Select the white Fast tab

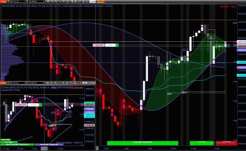click(x=92, y=2)
